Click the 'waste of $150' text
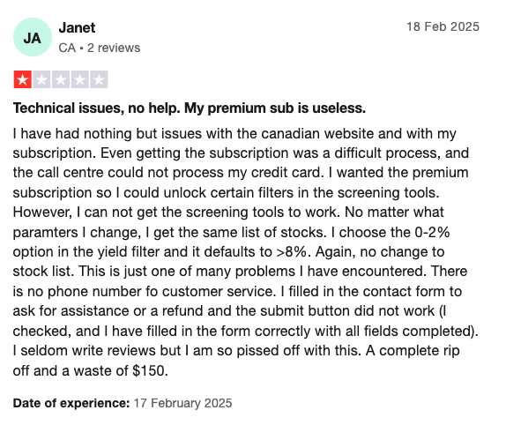Screen dimensions: 506x425 click(119, 370)
